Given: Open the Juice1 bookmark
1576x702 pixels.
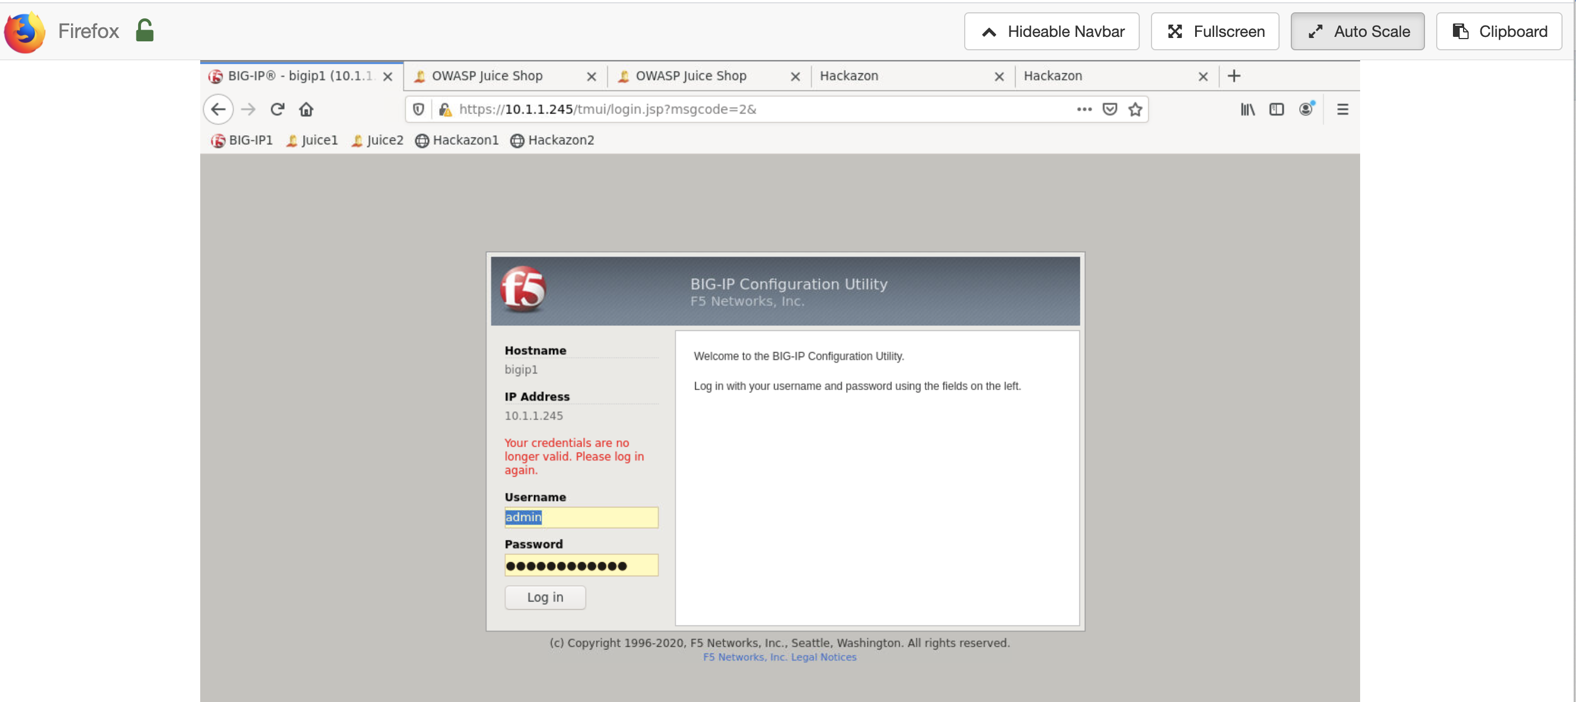Looking at the screenshot, I should tap(312, 140).
